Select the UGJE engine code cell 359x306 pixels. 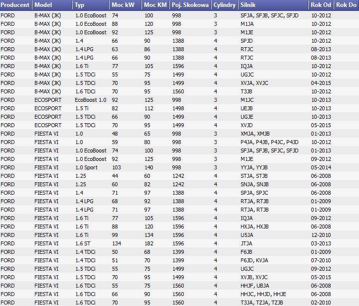point(247,117)
